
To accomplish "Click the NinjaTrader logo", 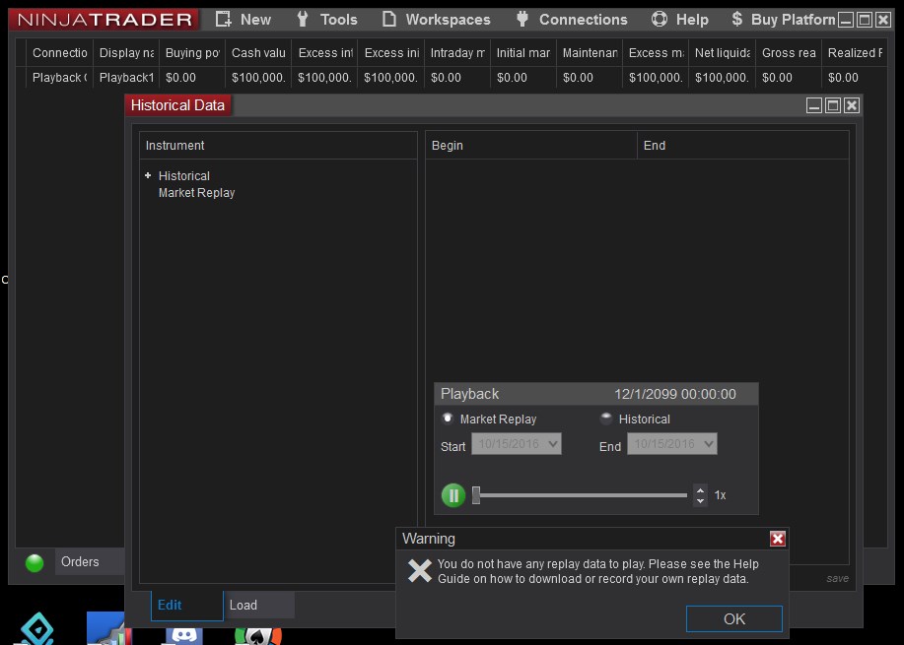I will 104,20.
